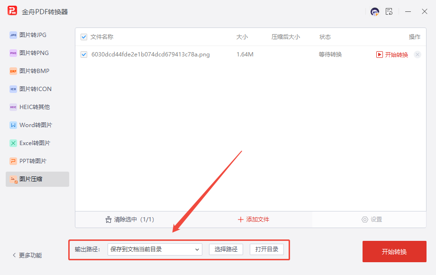Close the 金舟PDF转换器 window
This screenshot has height=275, width=436.
pyautogui.click(x=424, y=12)
